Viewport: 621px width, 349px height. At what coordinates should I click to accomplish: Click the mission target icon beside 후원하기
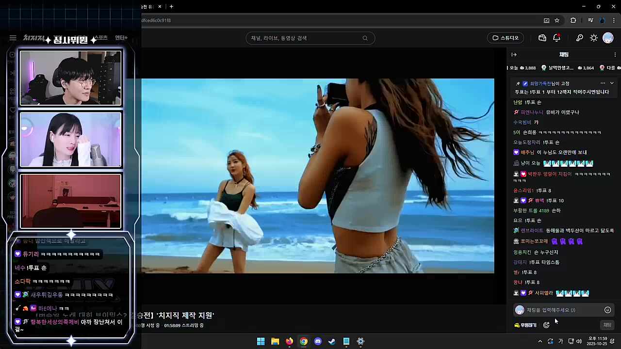(x=546, y=325)
